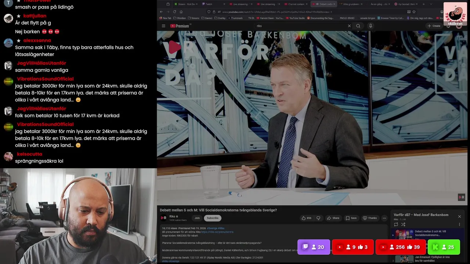Send Thanks to the creator

pyautogui.click(x=370, y=218)
